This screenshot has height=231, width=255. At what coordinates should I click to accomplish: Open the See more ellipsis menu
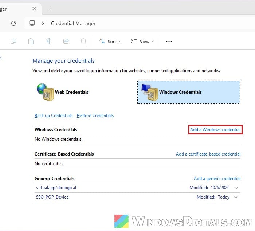(169, 41)
